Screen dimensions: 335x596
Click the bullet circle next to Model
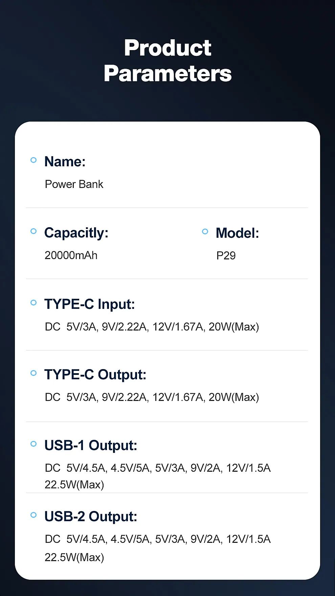(x=205, y=232)
